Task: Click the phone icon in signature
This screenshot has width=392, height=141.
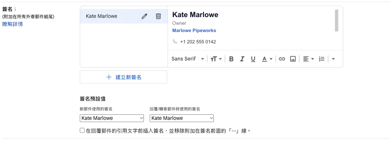Action: click(175, 42)
